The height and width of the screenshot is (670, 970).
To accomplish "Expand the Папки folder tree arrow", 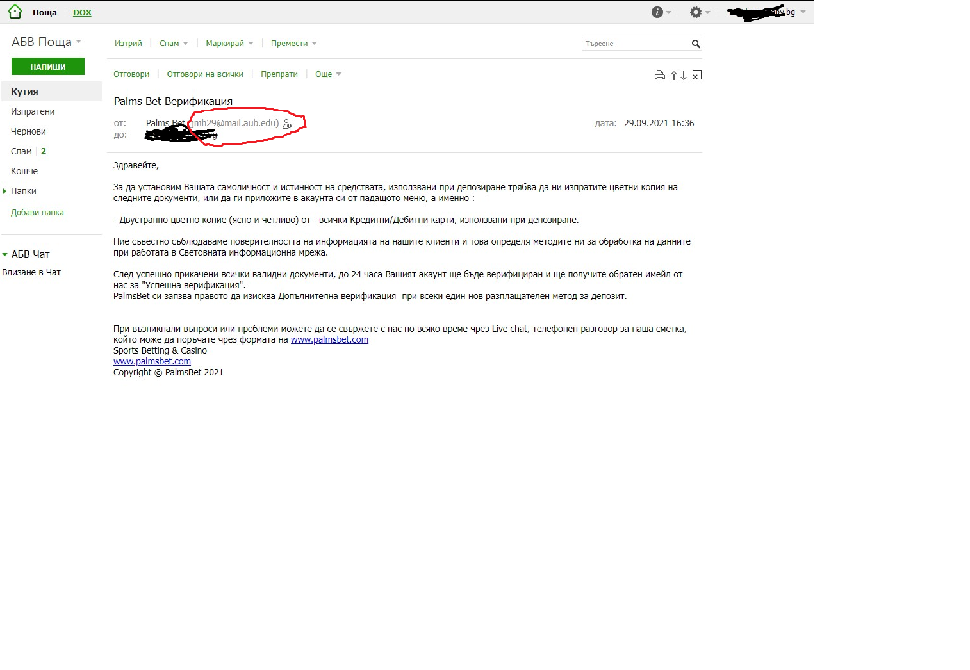I will click(x=5, y=191).
